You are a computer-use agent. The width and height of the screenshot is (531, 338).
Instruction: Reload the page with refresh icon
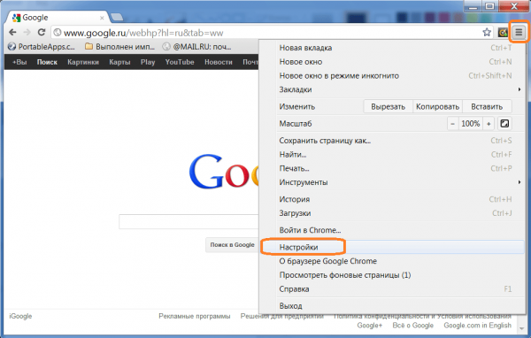coord(42,32)
